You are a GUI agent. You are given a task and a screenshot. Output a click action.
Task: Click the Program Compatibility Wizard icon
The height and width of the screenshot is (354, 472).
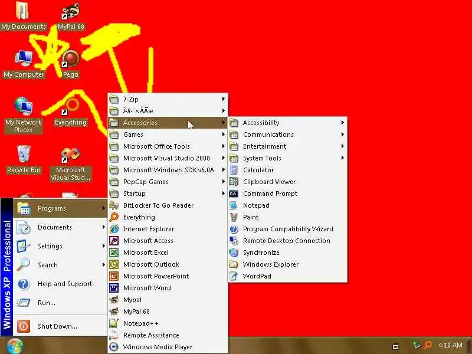[234, 229]
